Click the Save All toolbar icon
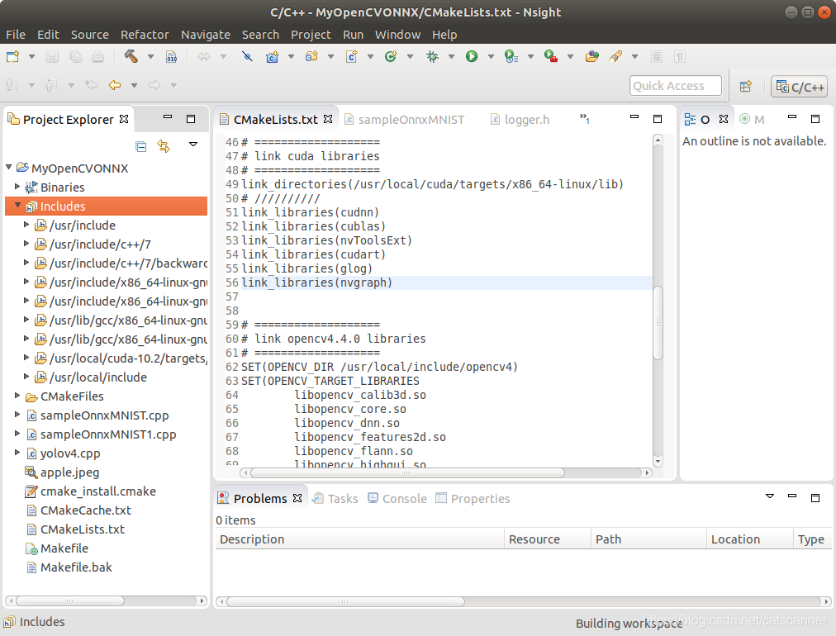The width and height of the screenshot is (836, 636). click(x=75, y=56)
